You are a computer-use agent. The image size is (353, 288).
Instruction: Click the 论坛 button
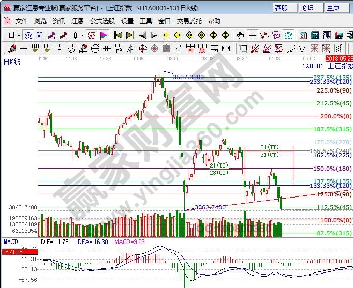click(x=308, y=8)
